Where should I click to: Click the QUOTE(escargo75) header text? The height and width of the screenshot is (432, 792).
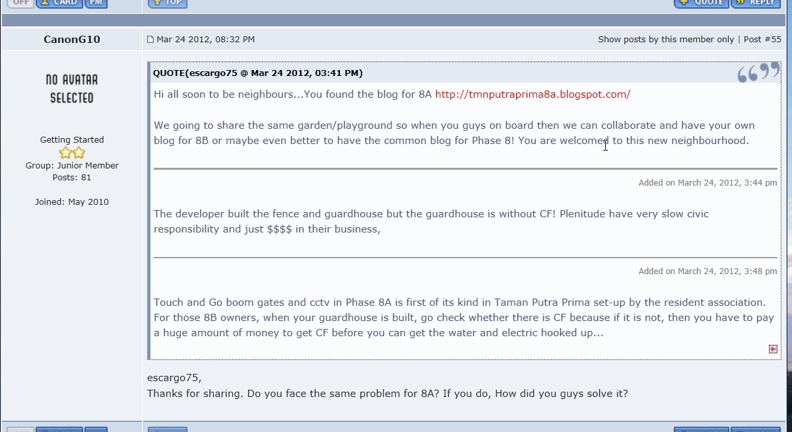258,73
